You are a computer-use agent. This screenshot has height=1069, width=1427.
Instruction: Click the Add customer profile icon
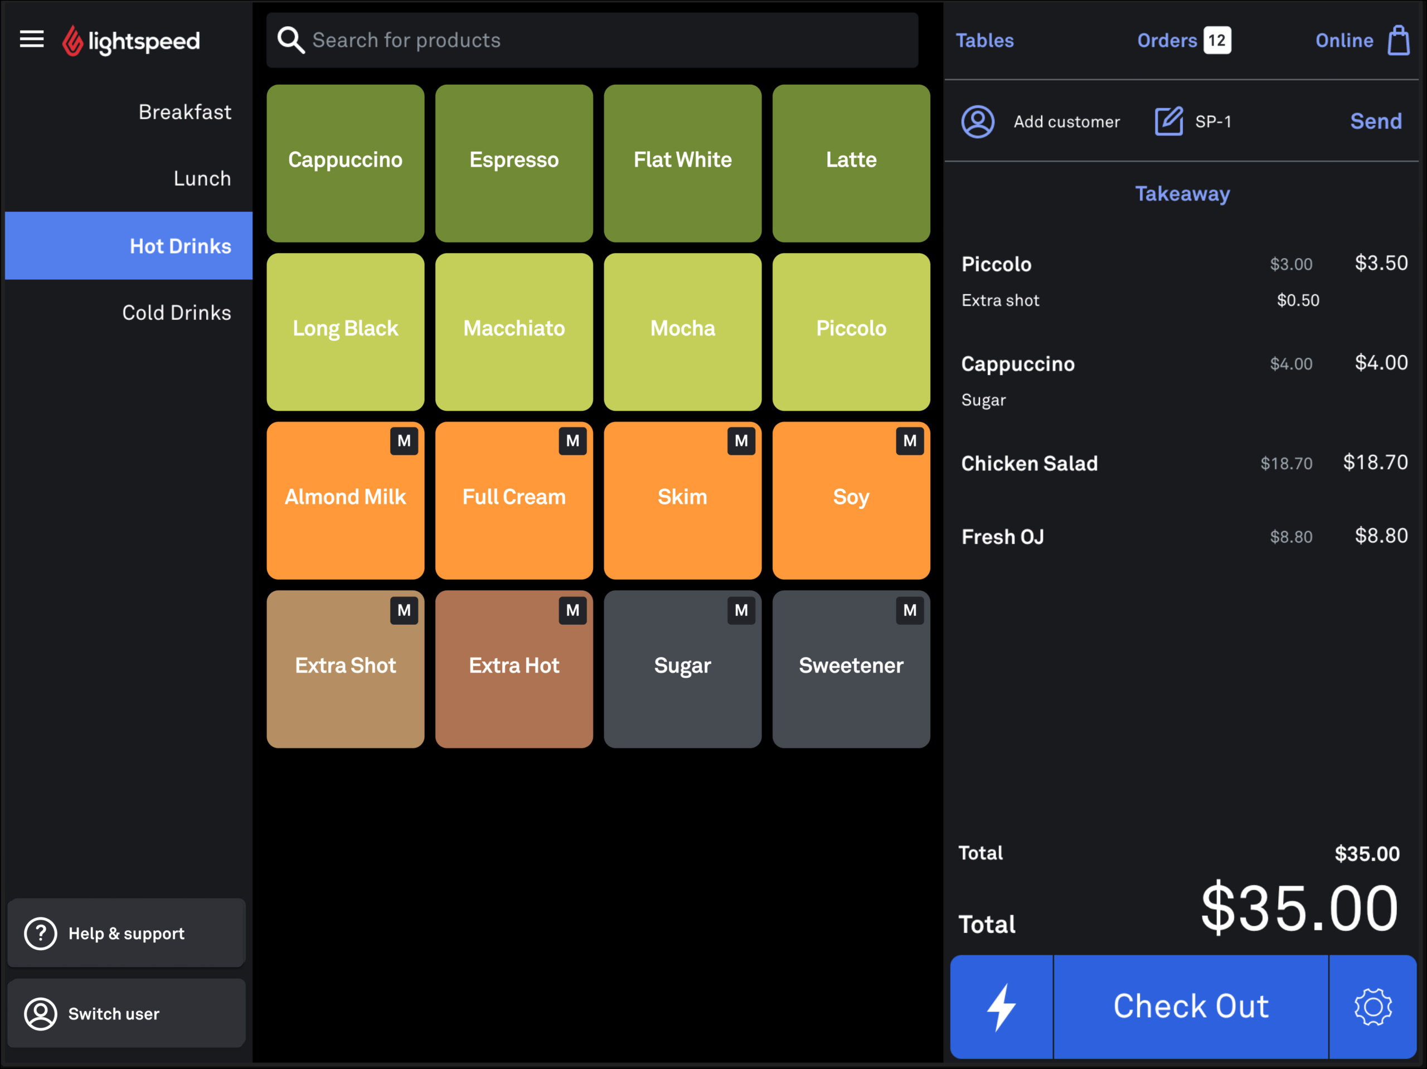point(978,122)
